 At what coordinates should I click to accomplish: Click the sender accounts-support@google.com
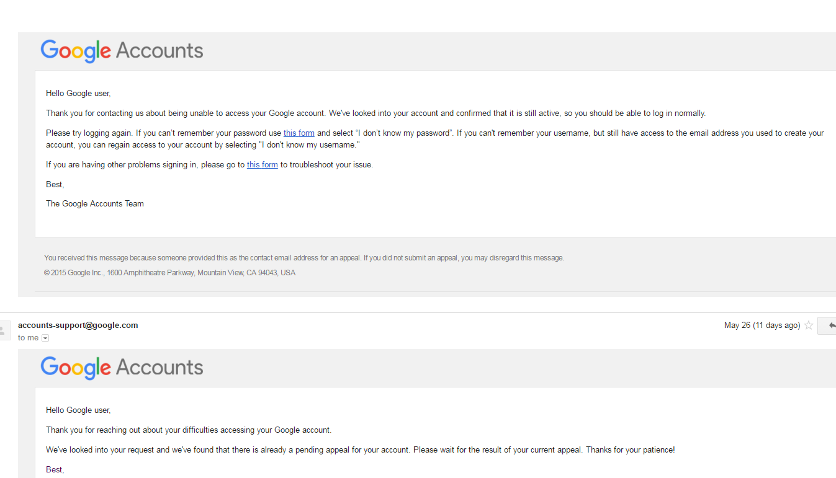coord(78,325)
